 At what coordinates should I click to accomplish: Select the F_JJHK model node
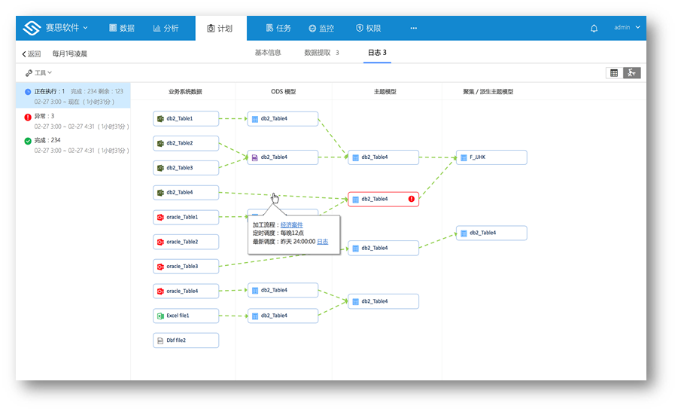[491, 157]
